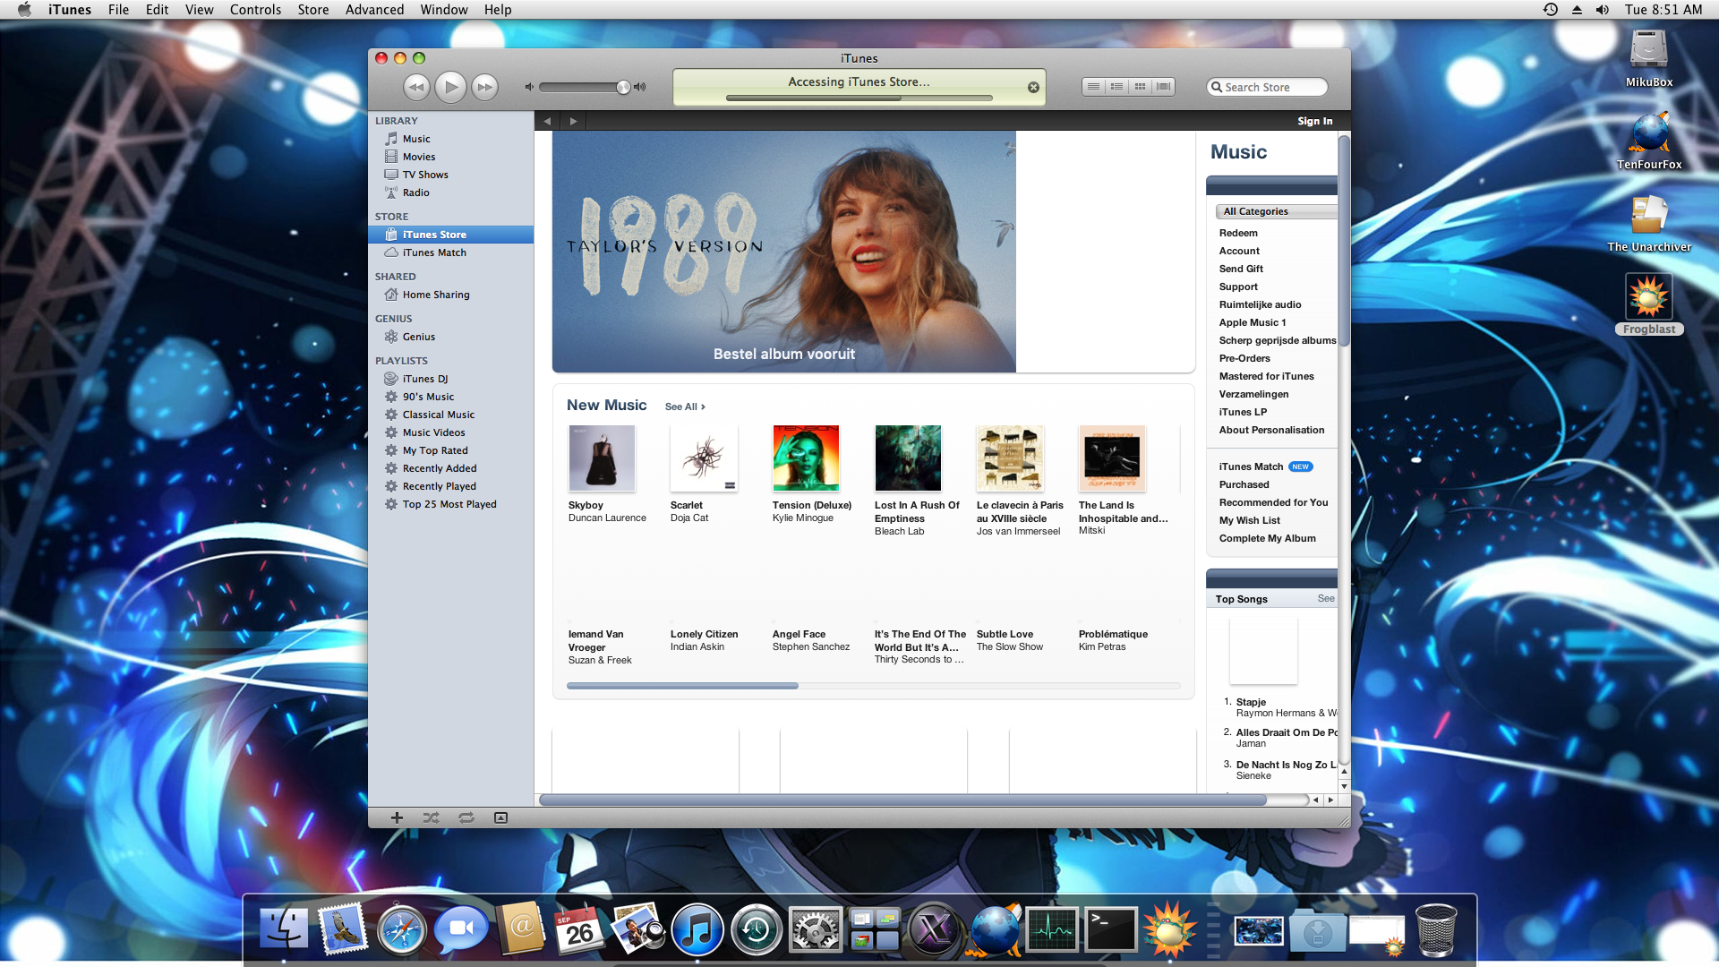Click the add playlist plus button
The height and width of the screenshot is (967, 1719).
[x=397, y=817]
